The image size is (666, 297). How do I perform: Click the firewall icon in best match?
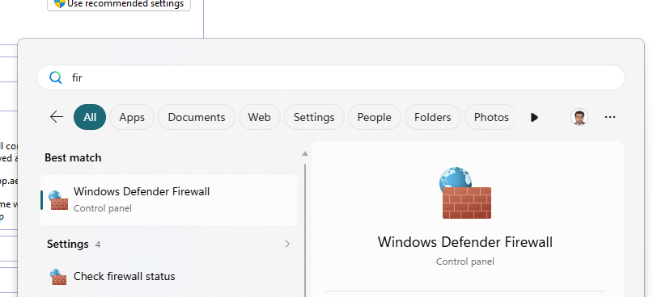(x=58, y=200)
